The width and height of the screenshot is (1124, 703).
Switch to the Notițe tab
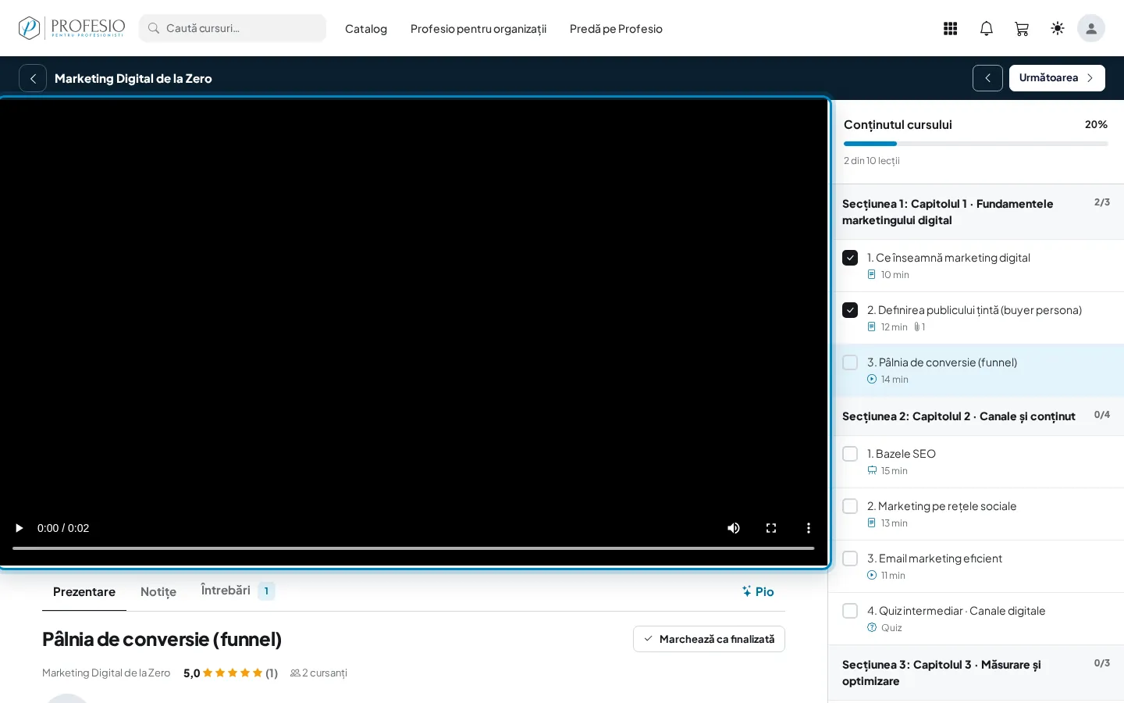tap(158, 592)
